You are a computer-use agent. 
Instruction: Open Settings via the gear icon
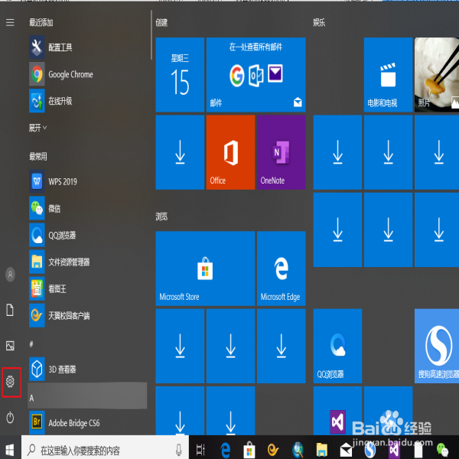pos(10,382)
